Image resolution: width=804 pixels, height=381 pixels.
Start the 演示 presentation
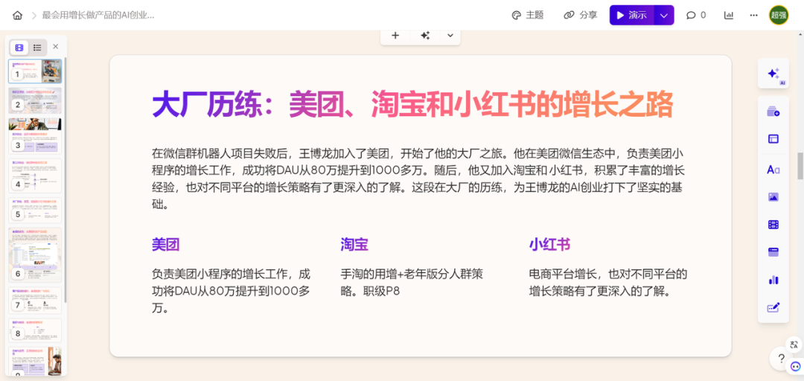coord(632,15)
